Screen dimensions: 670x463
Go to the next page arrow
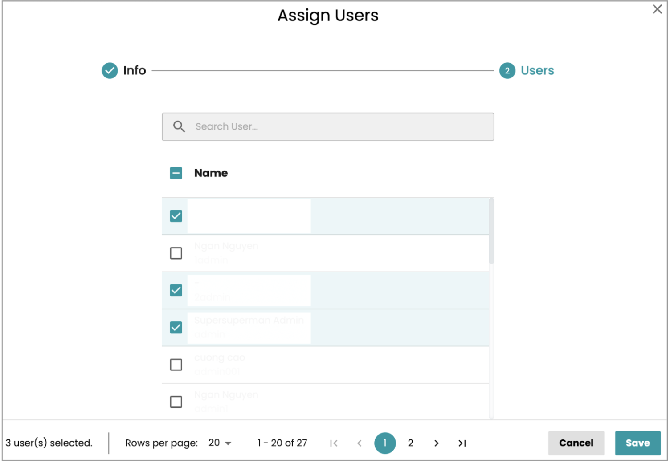pyautogui.click(x=436, y=443)
